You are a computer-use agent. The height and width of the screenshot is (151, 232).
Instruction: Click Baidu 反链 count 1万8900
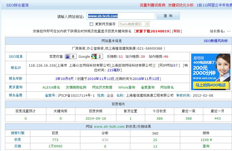[55, 146]
